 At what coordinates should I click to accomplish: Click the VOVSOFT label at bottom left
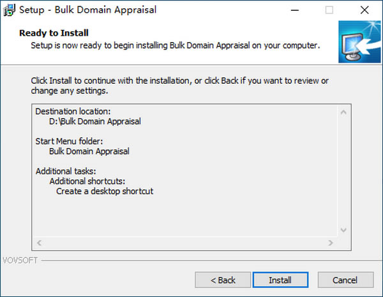coord(20,261)
